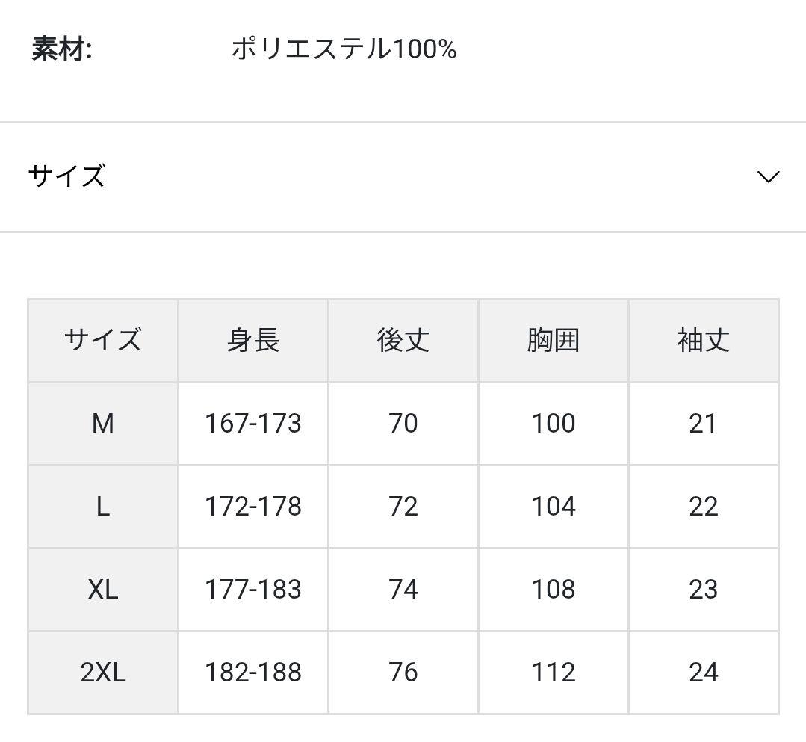Select the 2XL size row
Screen dimensions: 806x742
[x=102, y=672]
